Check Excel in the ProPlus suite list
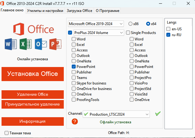The width and height of the screenshot is (195, 138). (74, 44)
